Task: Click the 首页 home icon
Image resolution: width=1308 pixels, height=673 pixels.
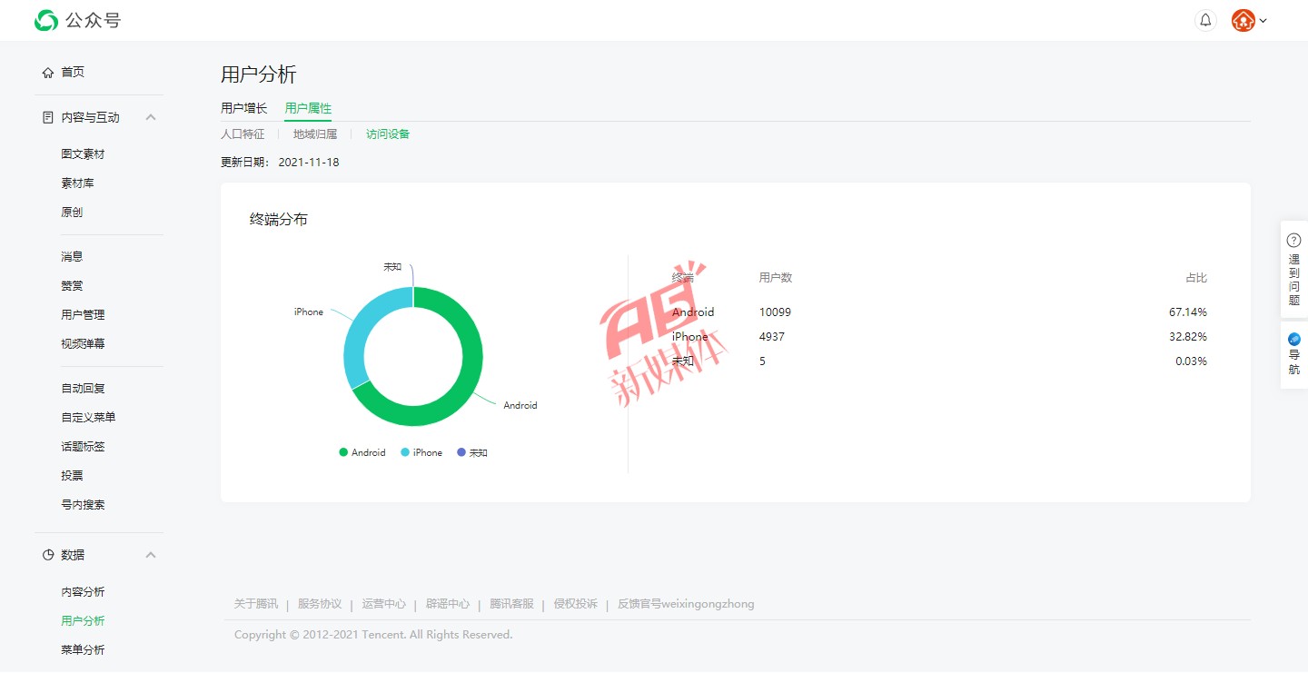Action: 48,73
